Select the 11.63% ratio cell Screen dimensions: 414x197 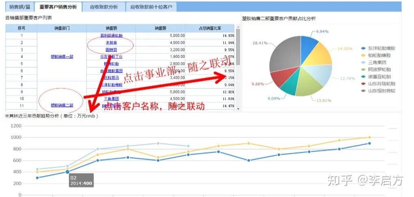(210, 98)
